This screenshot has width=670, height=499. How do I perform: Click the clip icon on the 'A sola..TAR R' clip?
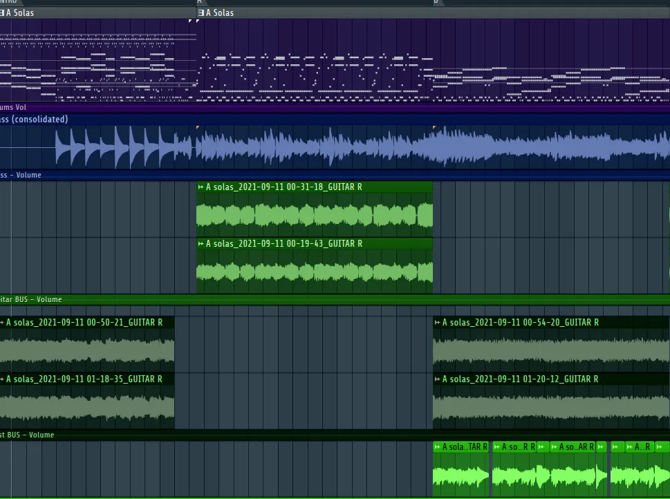click(x=437, y=447)
